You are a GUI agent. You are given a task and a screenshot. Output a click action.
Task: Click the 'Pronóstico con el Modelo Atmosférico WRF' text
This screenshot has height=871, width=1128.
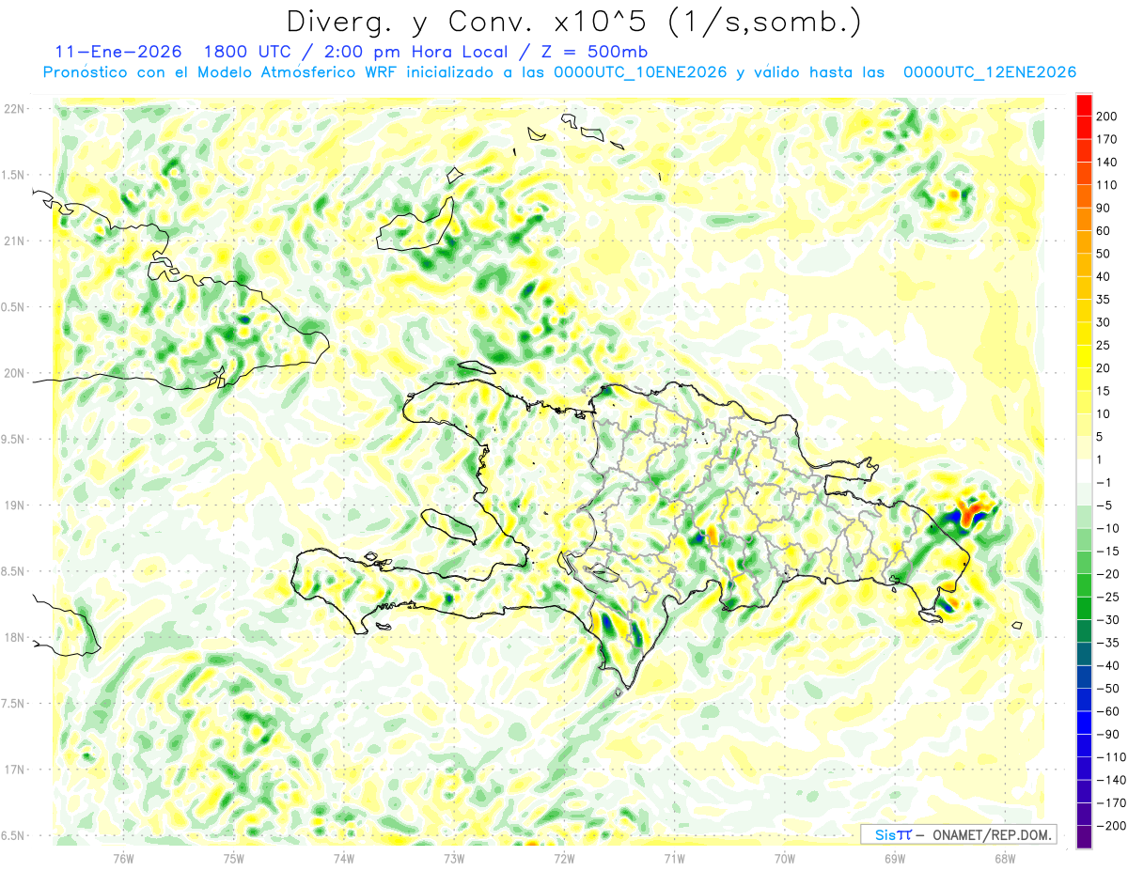coord(222,72)
